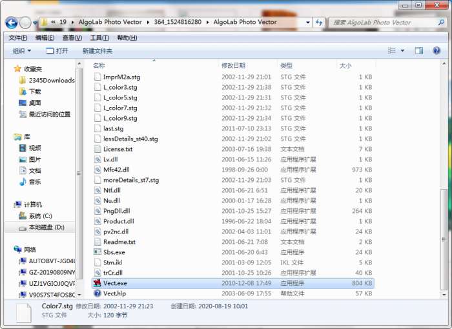
Task: Select the License.txt file icon
Action: click(x=98, y=149)
